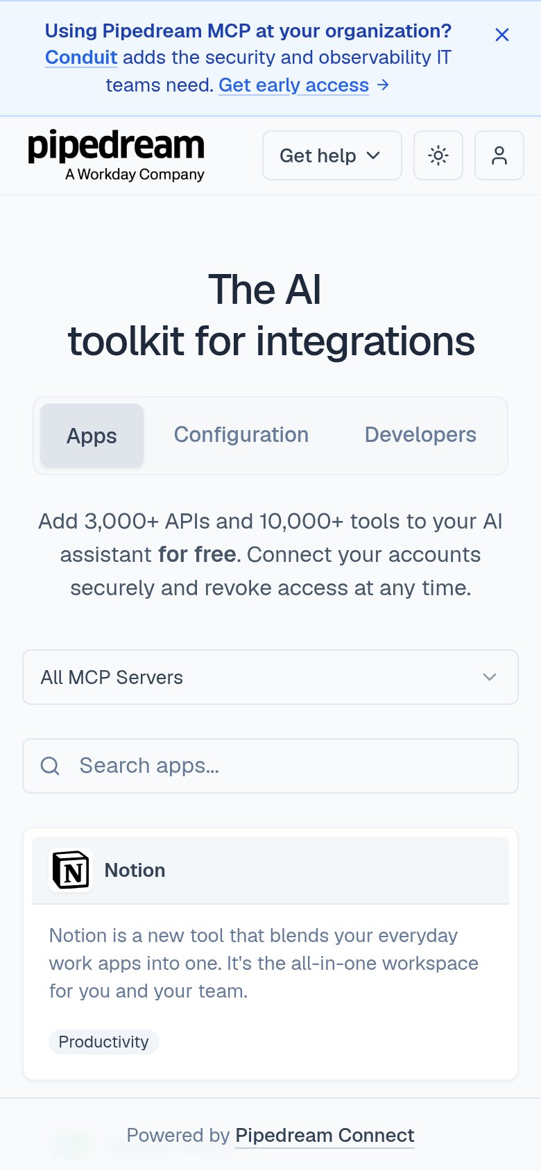Expand the All MCP Servers dropdown
The image size is (541, 1171).
click(x=270, y=677)
